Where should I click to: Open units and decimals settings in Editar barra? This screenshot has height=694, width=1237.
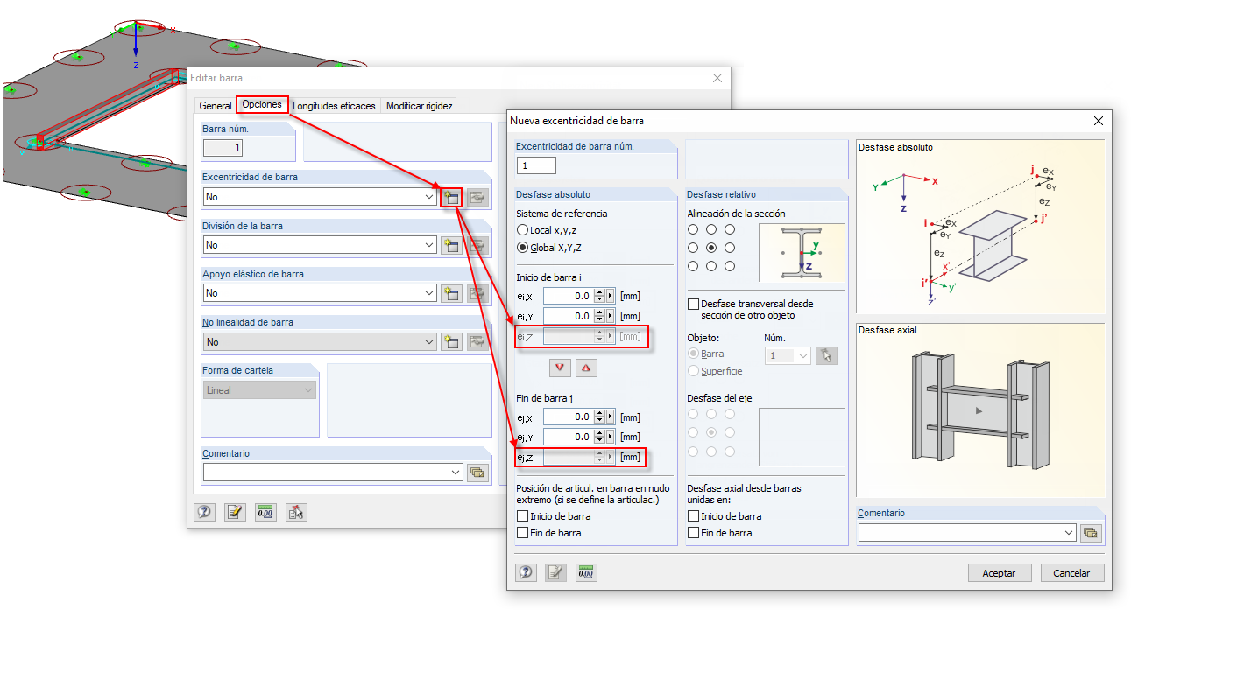click(265, 512)
